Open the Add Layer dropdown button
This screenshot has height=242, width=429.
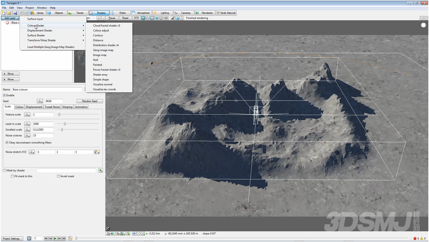[x=10, y=18]
